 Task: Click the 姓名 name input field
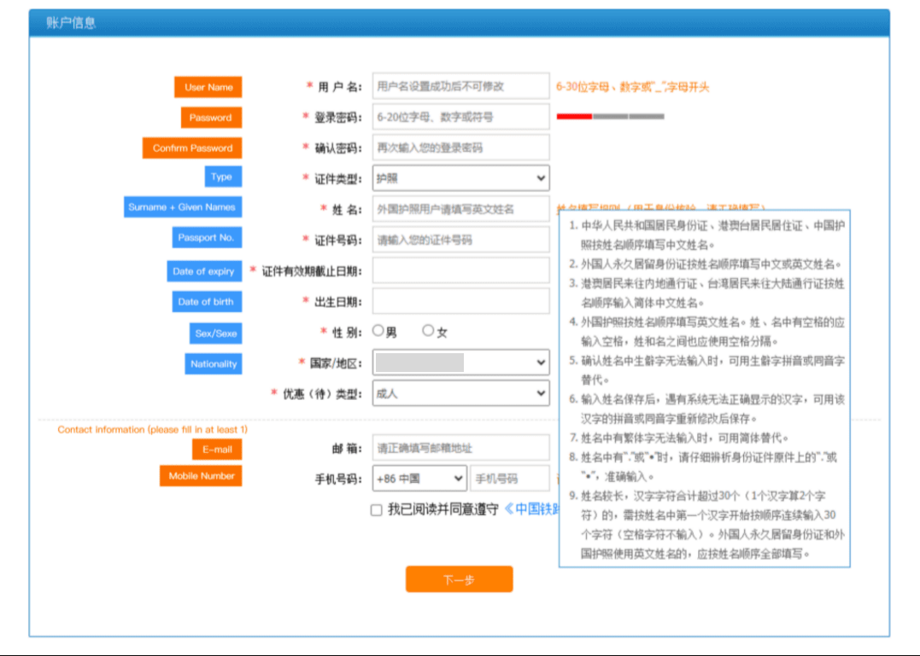pyautogui.click(x=460, y=209)
